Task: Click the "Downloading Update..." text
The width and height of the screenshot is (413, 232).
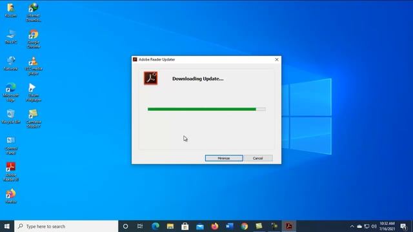Action: (x=198, y=79)
